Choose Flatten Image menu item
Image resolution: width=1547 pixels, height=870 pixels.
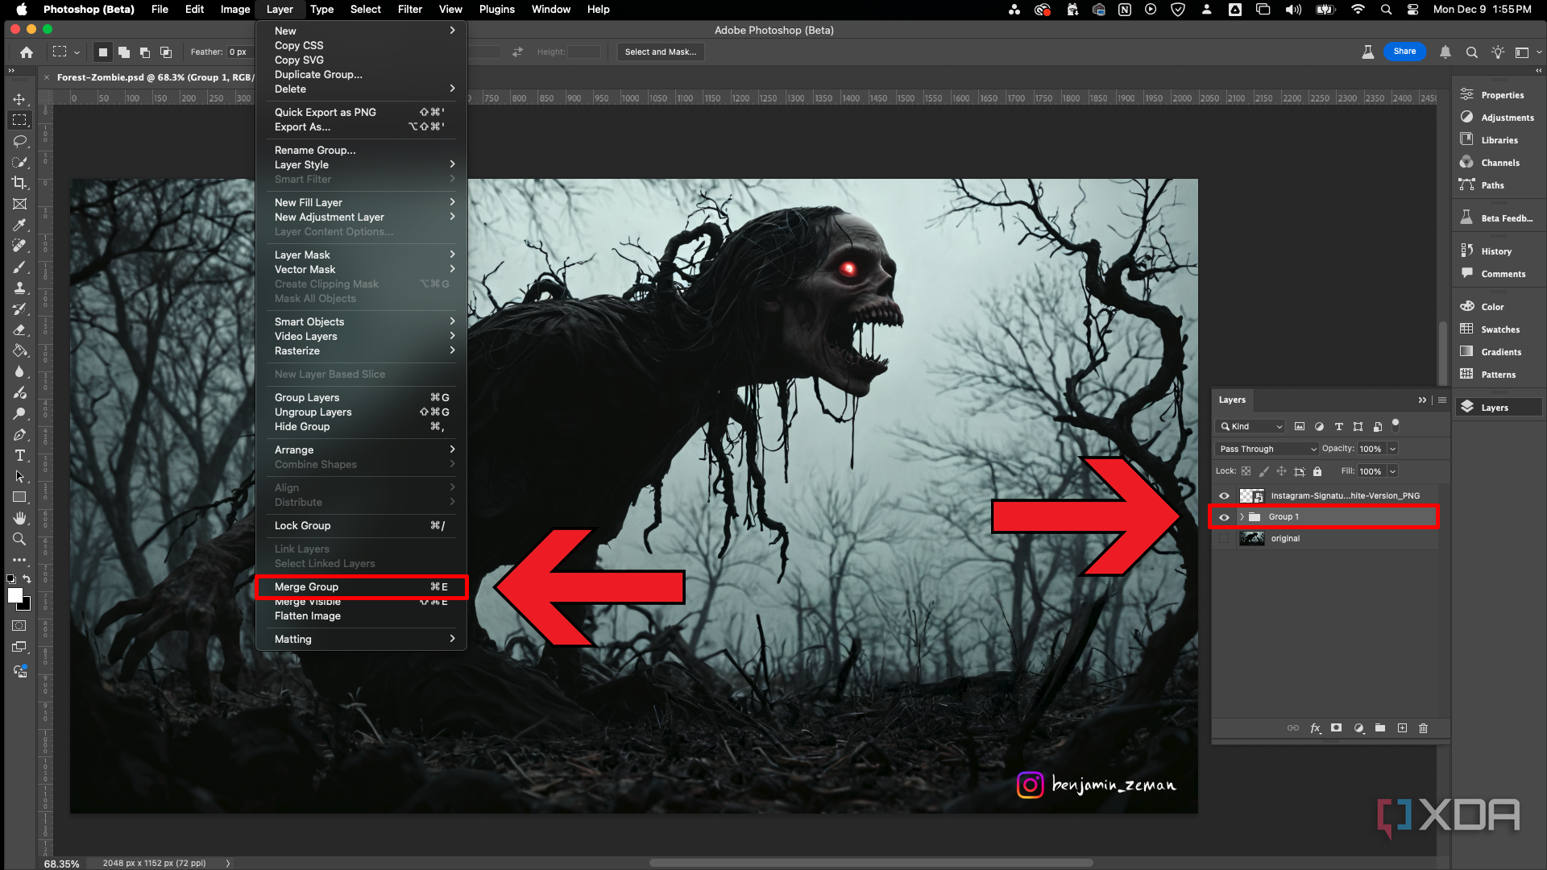pos(361,616)
